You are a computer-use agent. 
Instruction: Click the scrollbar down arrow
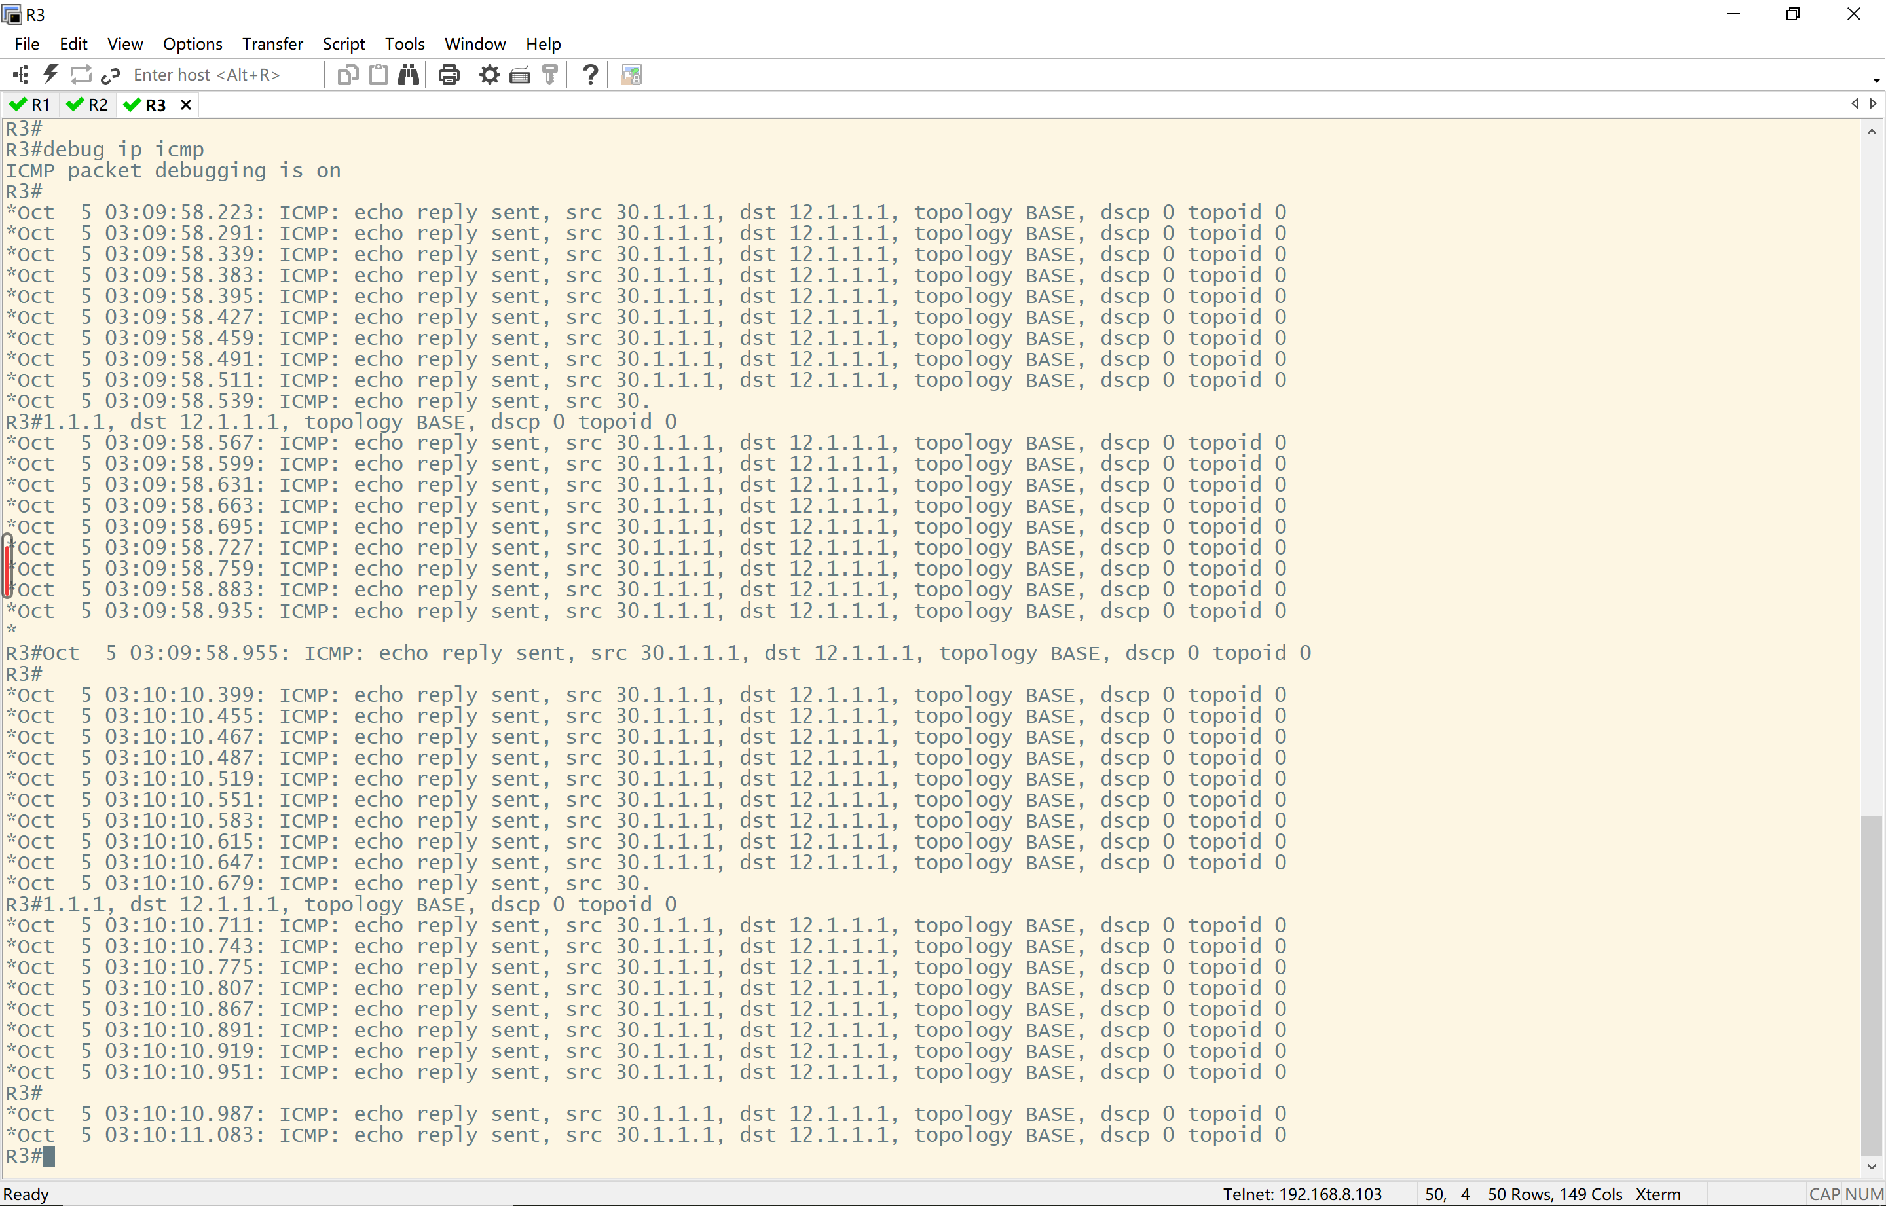coord(1872,1167)
